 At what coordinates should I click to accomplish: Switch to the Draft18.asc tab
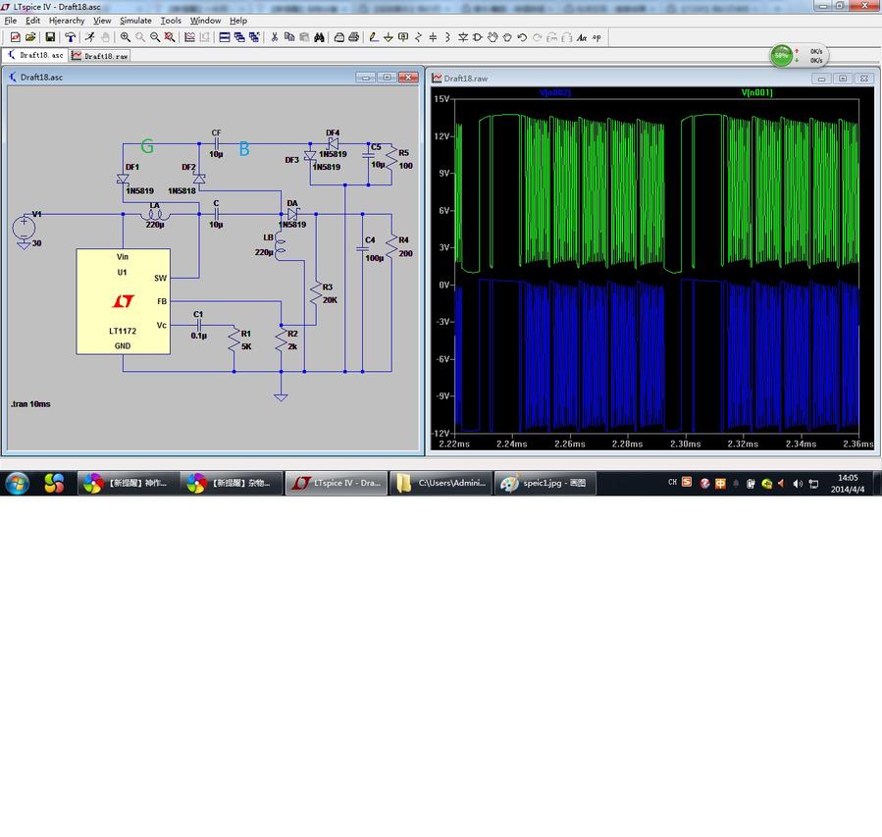coord(35,55)
